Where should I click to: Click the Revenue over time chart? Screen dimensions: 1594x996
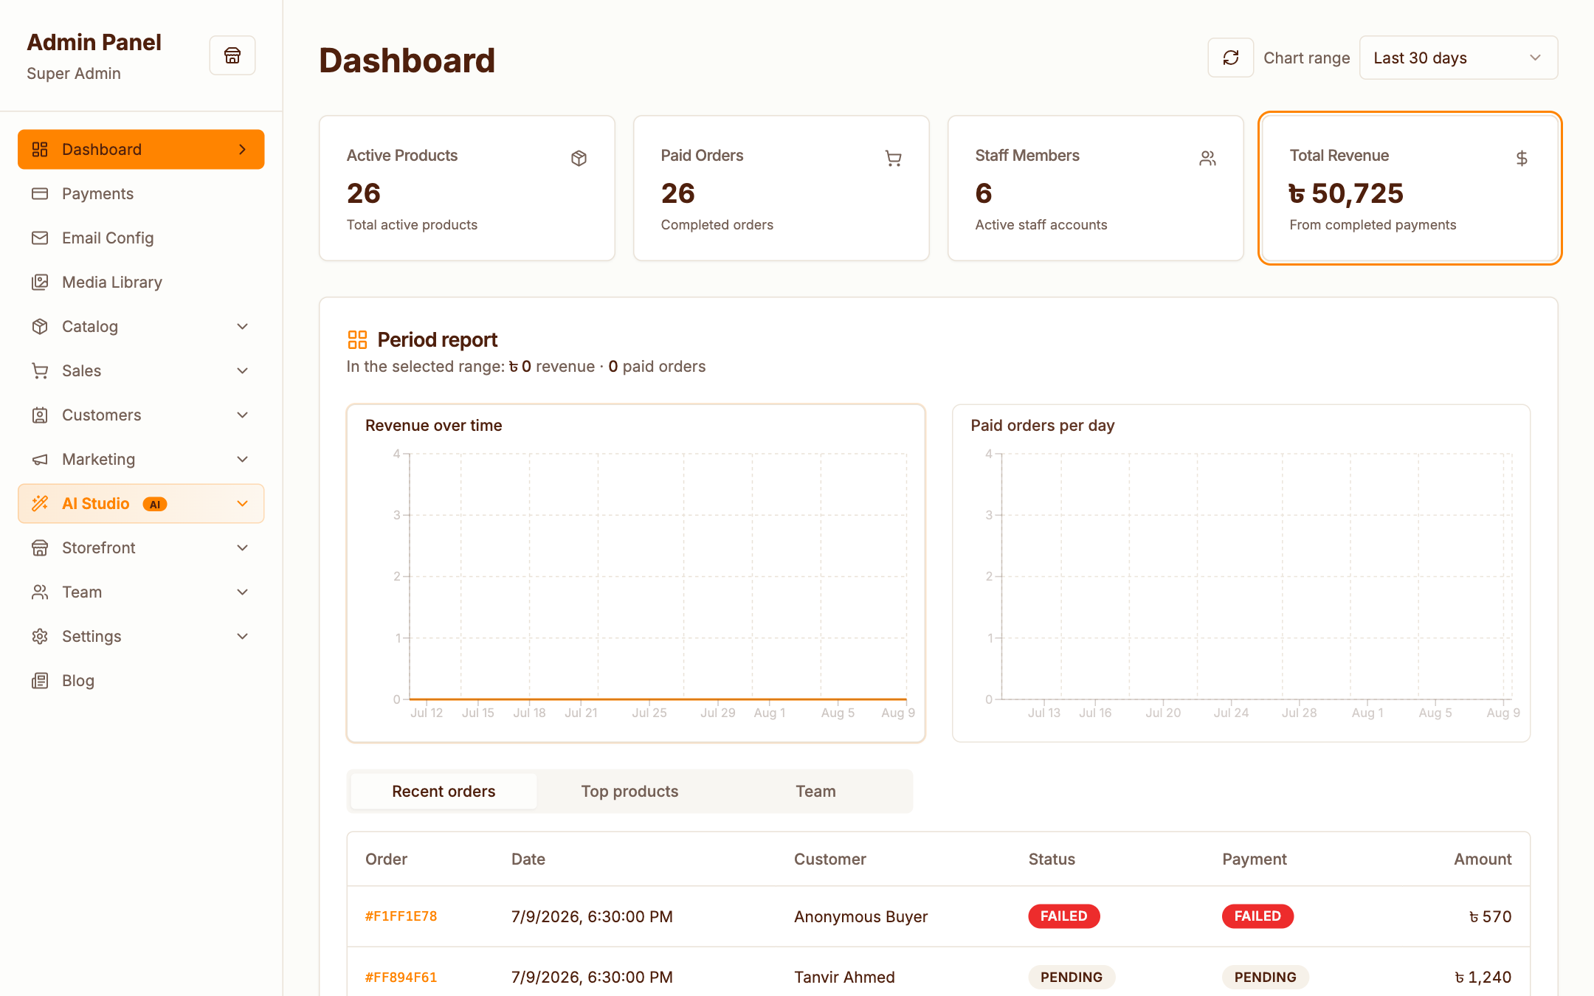636,573
